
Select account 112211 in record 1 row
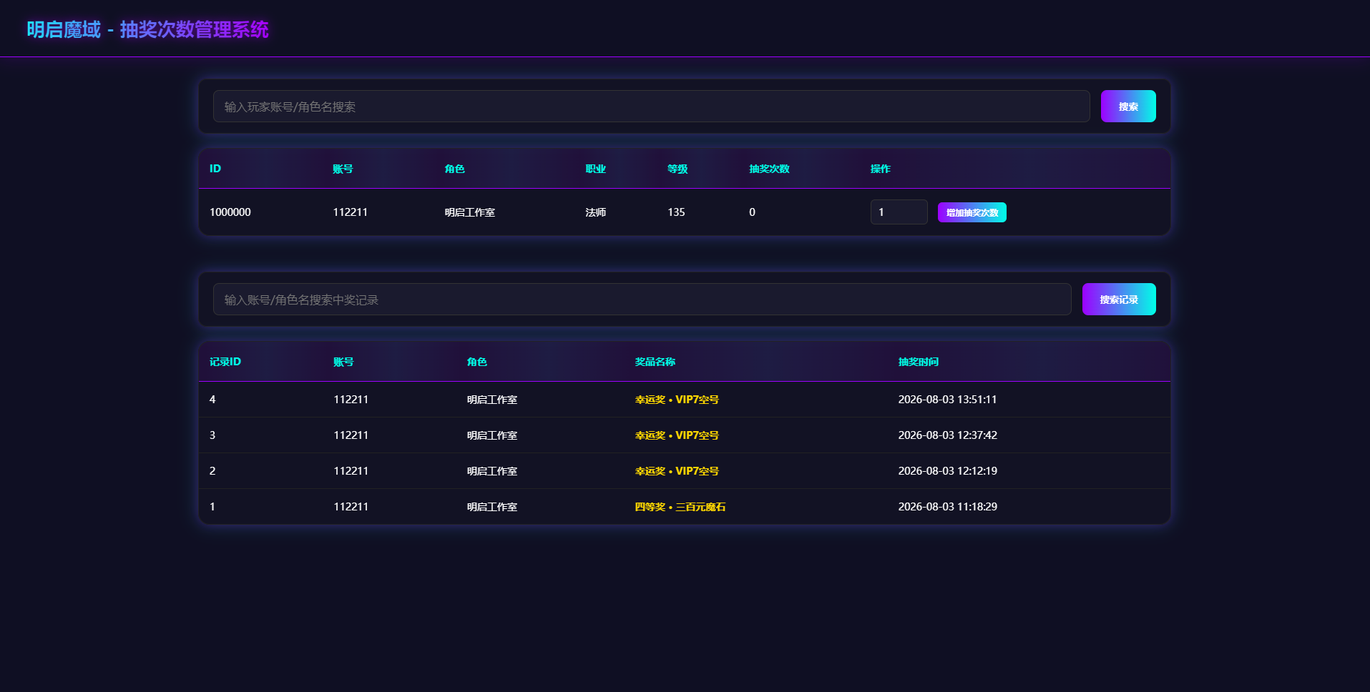(351, 507)
